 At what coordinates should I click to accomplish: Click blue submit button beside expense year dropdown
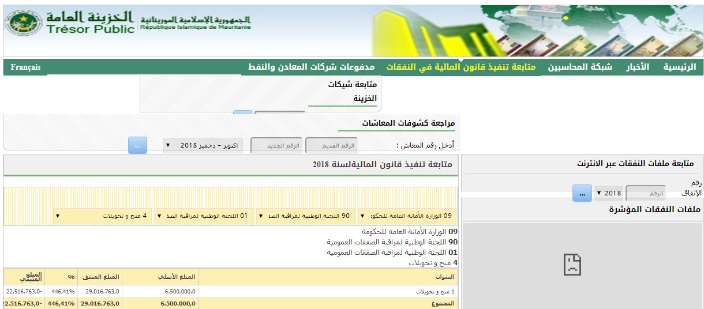tap(582, 193)
